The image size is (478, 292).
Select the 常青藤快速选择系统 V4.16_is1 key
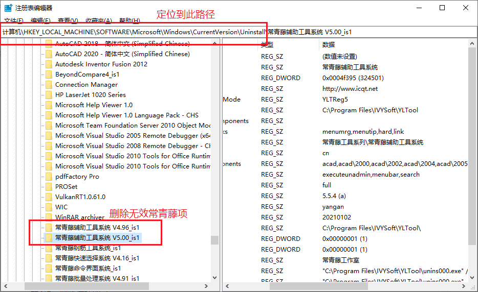coord(97,258)
